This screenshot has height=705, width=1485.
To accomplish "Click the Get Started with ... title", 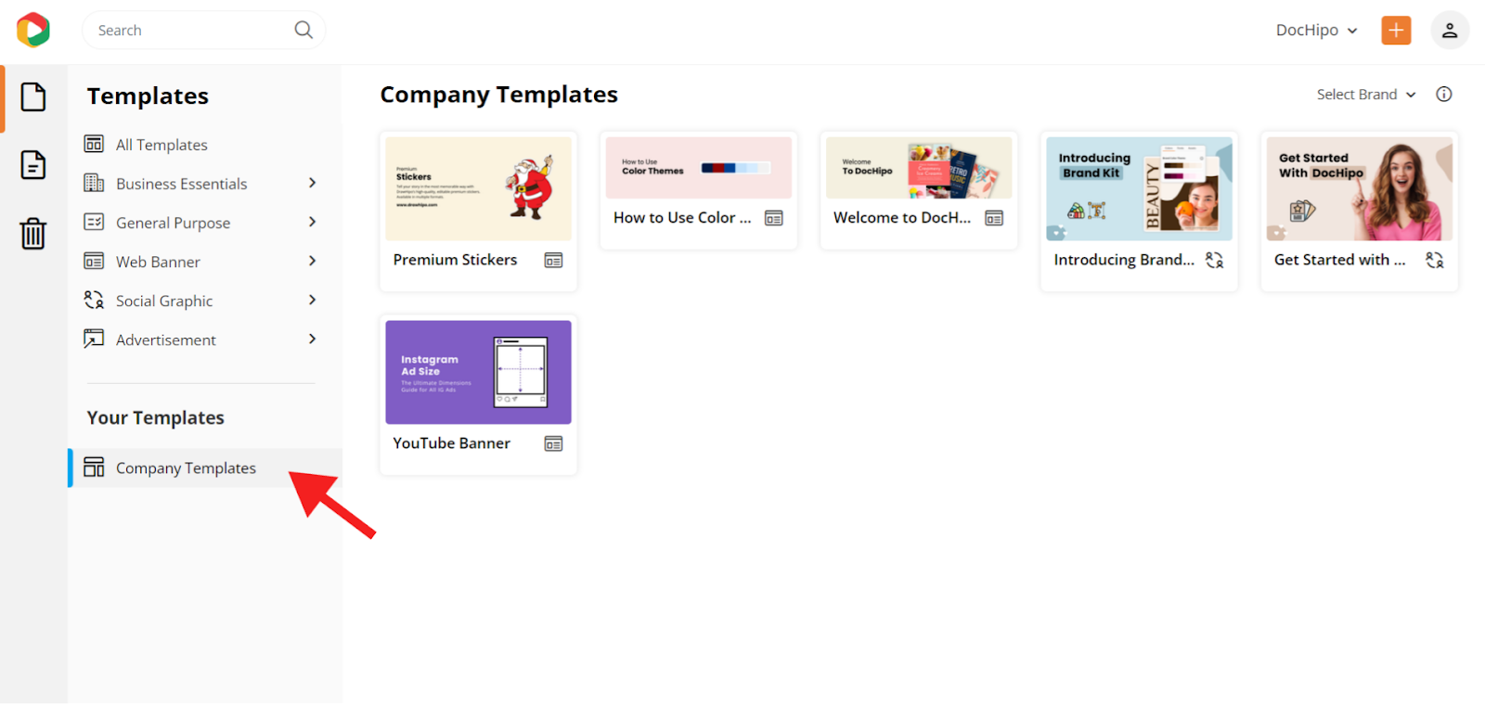I will 1340,260.
